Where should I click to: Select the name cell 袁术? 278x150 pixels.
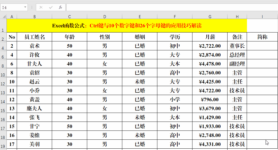34,46
